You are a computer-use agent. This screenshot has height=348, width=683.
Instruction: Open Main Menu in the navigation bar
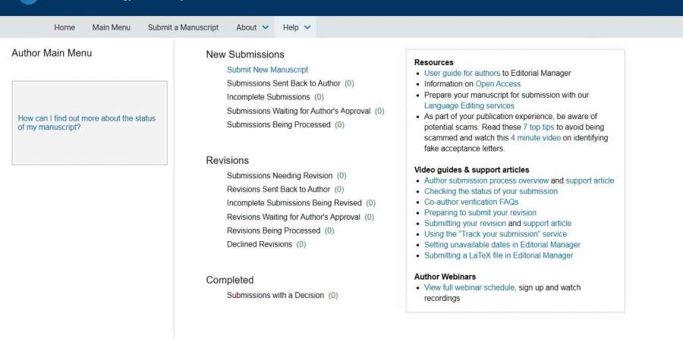click(x=111, y=27)
